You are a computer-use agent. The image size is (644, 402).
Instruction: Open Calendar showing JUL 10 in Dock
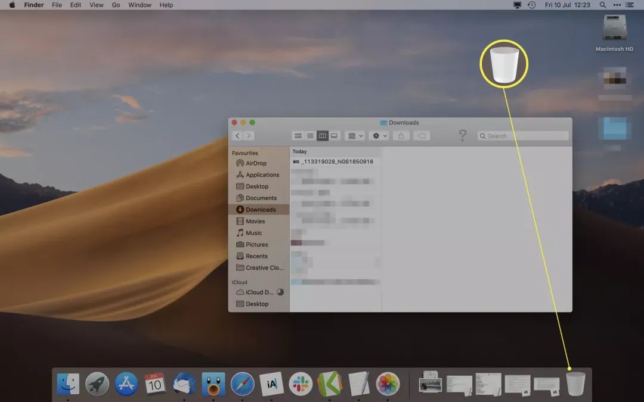tap(155, 384)
